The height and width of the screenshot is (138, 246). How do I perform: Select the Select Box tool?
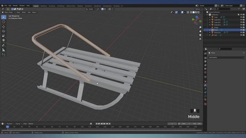coord(3,17)
